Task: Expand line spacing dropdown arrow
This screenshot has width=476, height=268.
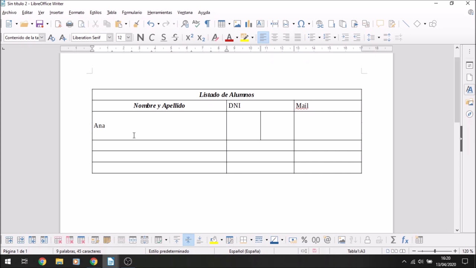Action: [379, 38]
